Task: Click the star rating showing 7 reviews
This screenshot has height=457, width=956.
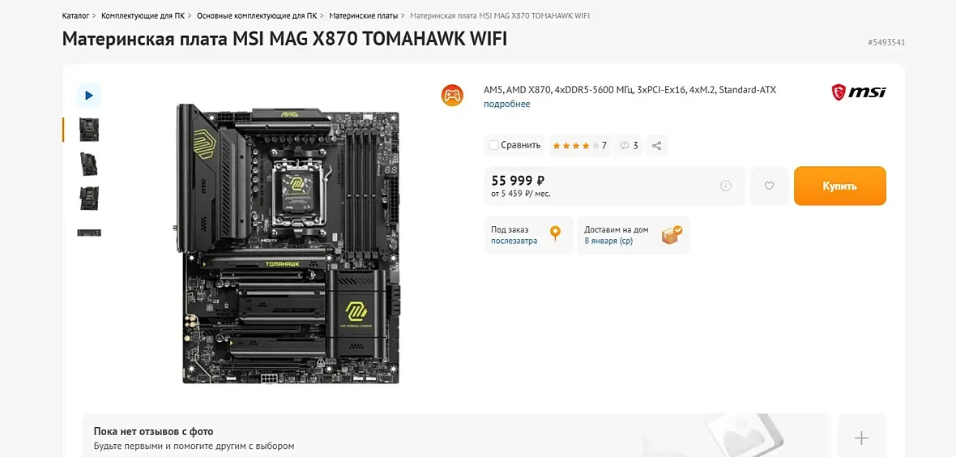Action: [579, 145]
